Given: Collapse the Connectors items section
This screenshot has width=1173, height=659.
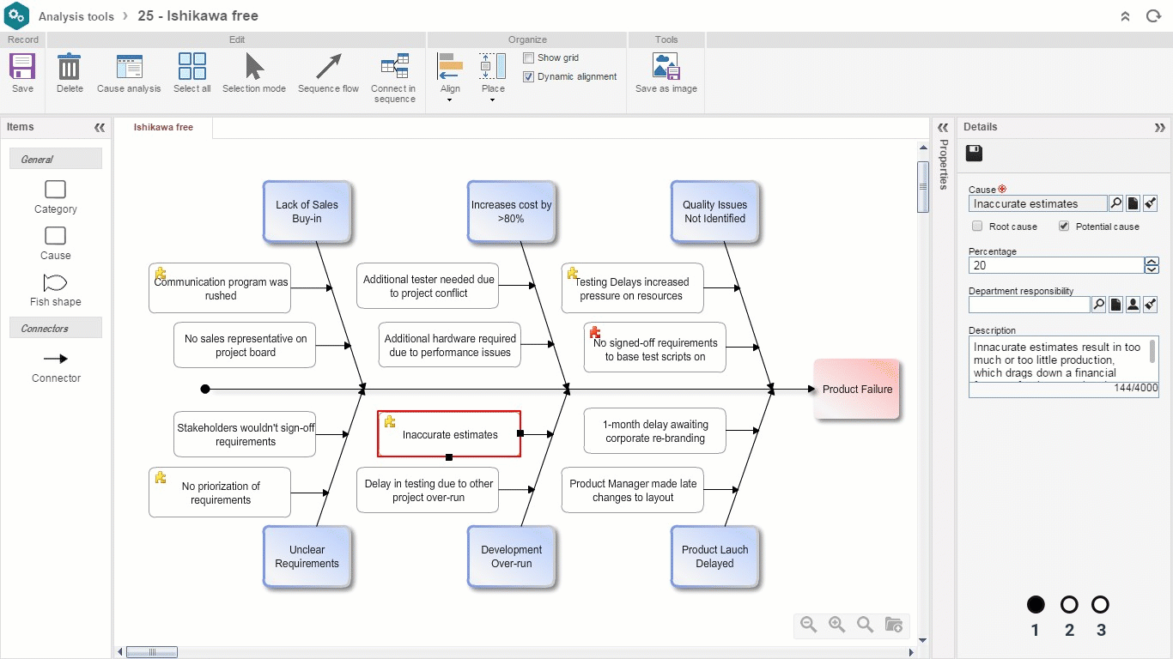Looking at the screenshot, I should click(x=56, y=328).
